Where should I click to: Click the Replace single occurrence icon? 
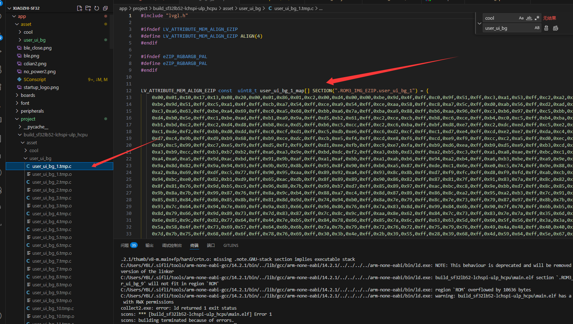pyautogui.click(x=546, y=28)
